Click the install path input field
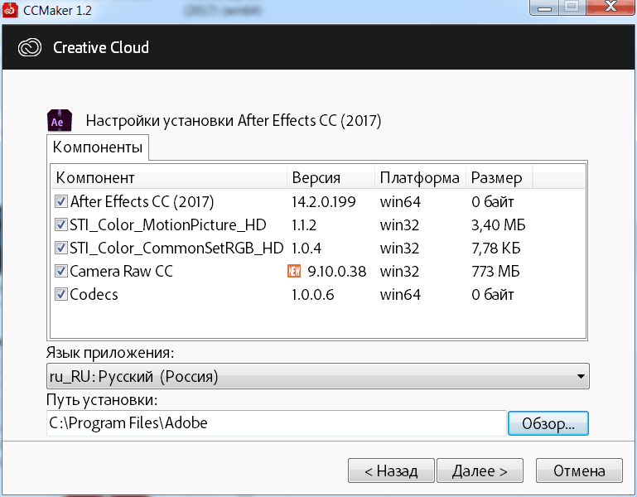 pos(277,423)
